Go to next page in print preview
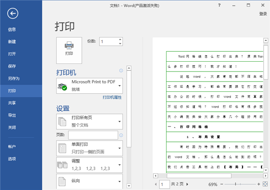Screen dimensions: 270x190 point(187,184)
